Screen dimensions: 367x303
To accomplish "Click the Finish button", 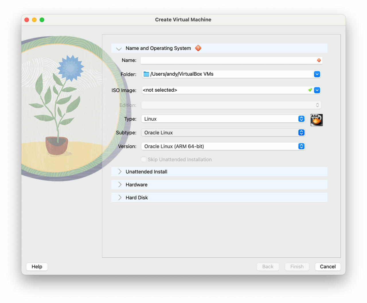I will [297, 267].
